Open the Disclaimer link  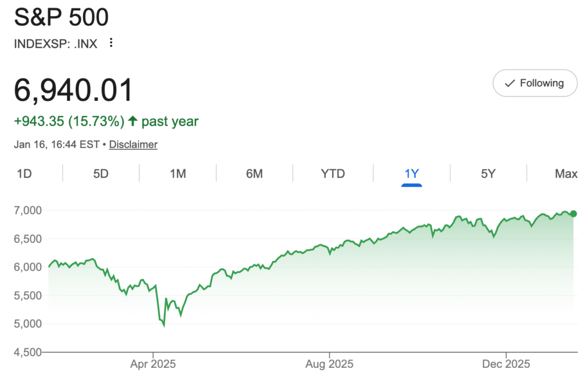[133, 145]
